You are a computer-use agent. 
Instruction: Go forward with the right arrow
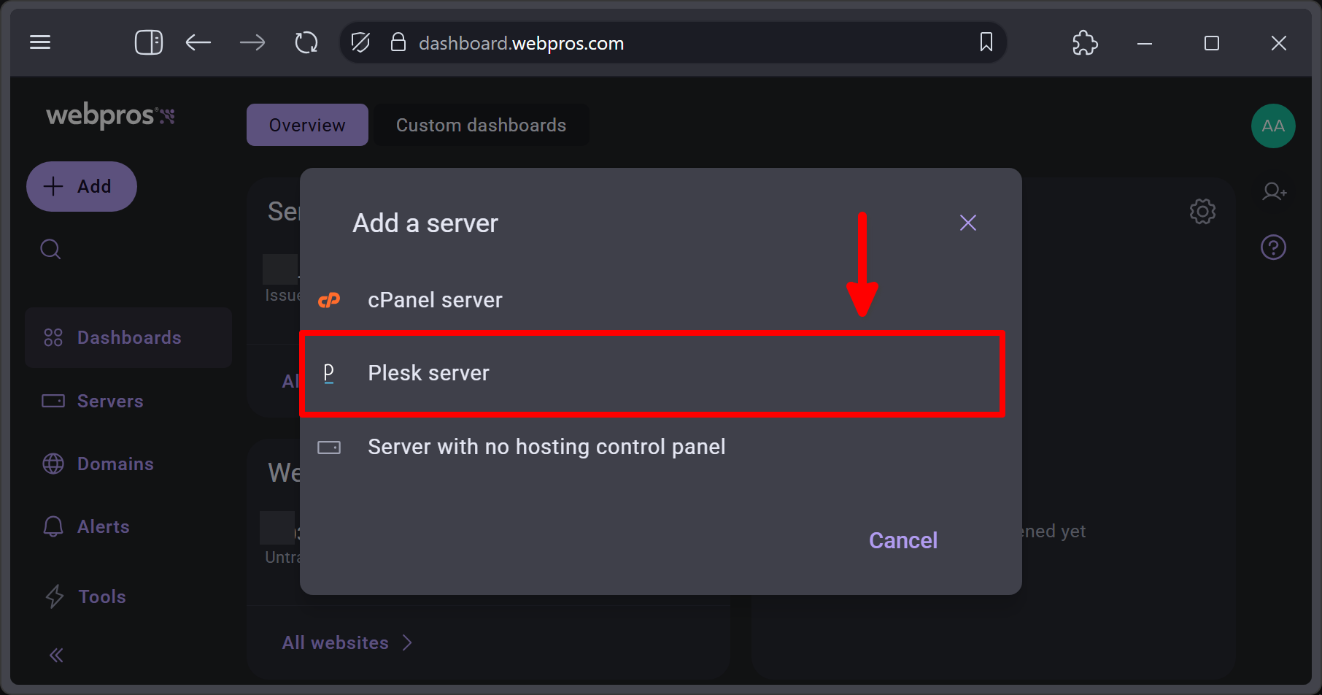(x=252, y=42)
